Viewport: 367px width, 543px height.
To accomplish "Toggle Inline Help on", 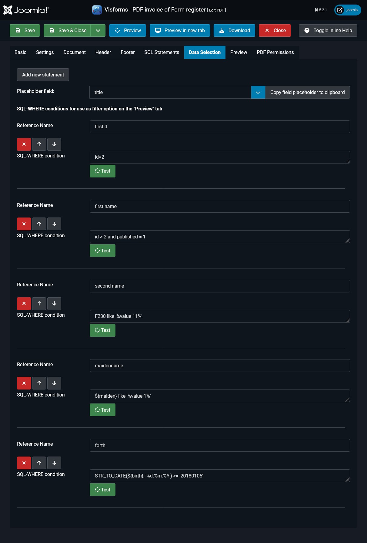I will [x=328, y=31].
